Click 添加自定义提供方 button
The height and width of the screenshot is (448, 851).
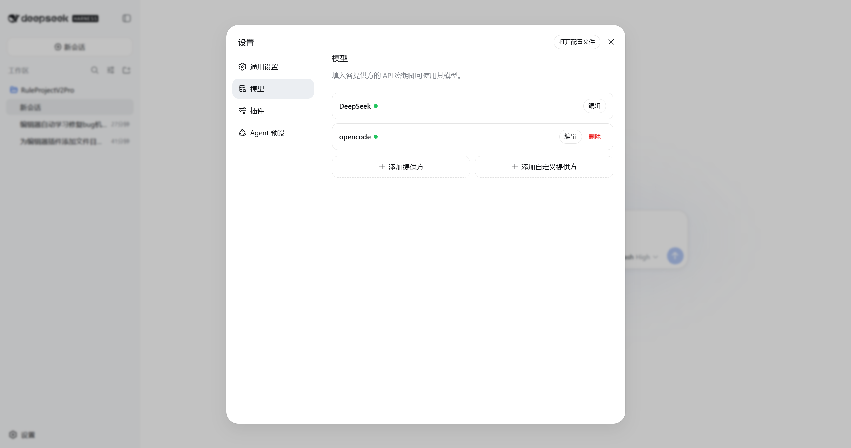[544, 167]
